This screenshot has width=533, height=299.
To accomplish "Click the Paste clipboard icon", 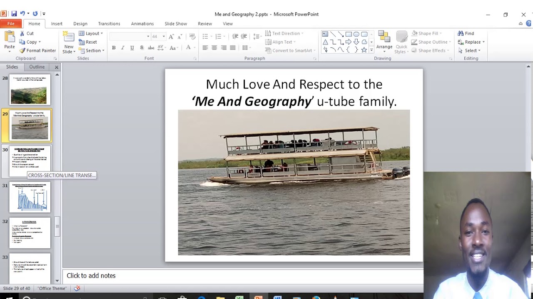I will coord(9,37).
